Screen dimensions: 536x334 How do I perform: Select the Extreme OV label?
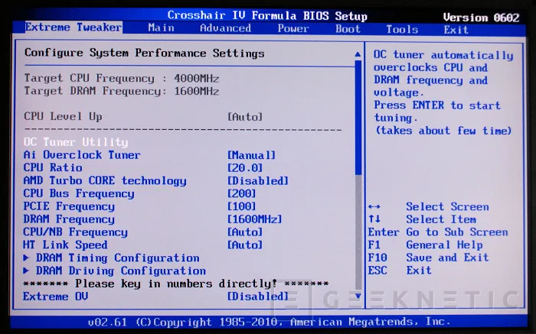click(55, 296)
